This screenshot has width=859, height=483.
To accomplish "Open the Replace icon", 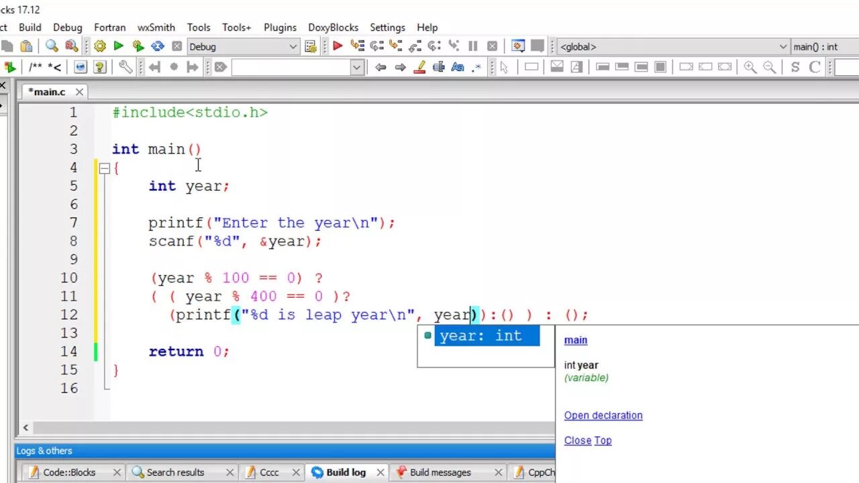I will (71, 46).
